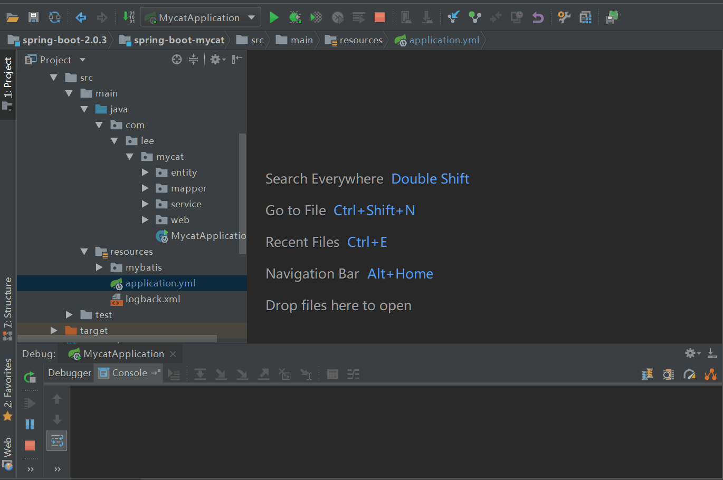Image resolution: width=723 pixels, height=480 pixels.
Task: Toggle soft-wrap in the debug console
Action: (x=57, y=440)
